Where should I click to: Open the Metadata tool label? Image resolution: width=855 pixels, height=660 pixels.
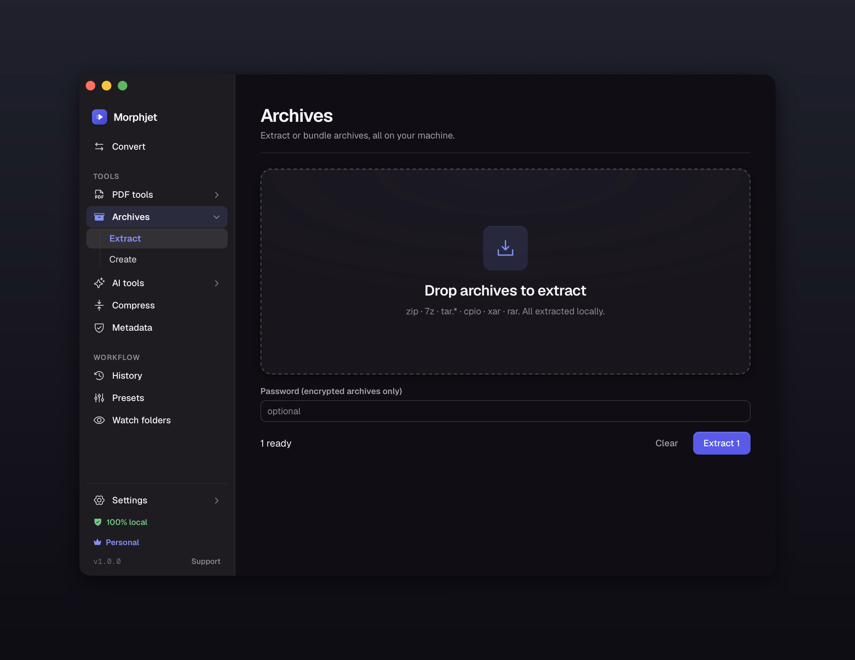pyautogui.click(x=132, y=328)
